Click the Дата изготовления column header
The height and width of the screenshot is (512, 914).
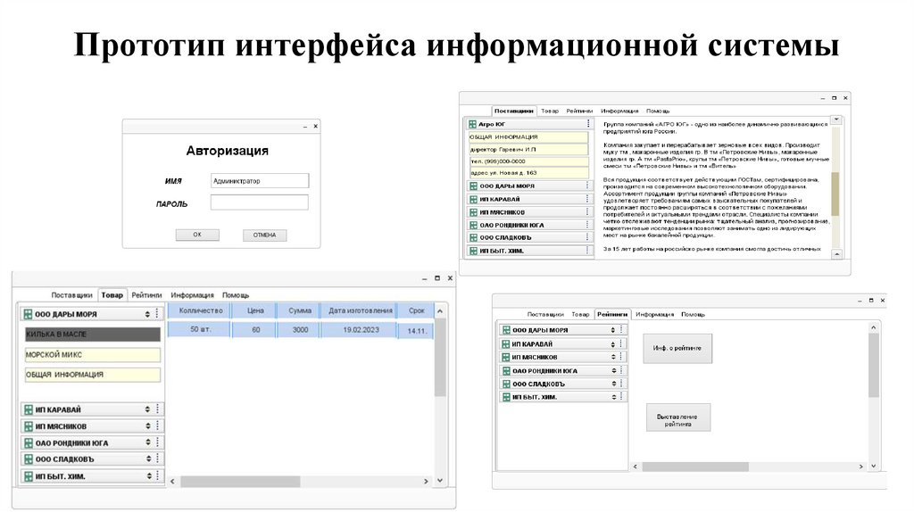(x=361, y=310)
